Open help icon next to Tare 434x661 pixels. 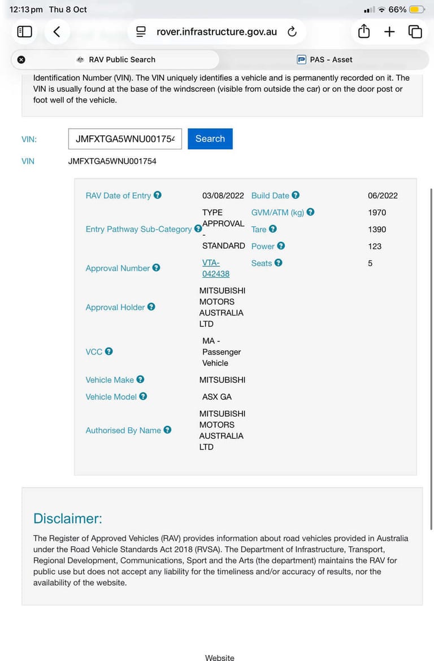click(273, 228)
